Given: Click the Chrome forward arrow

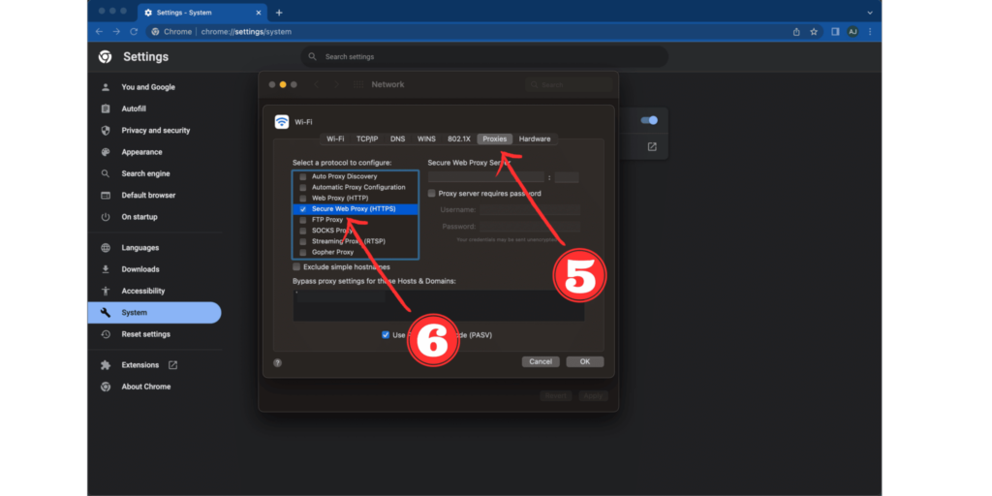Looking at the screenshot, I should [116, 32].
